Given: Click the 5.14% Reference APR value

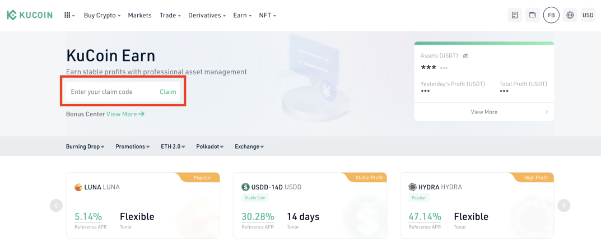Looking at the screenshot, I should 88,217.
